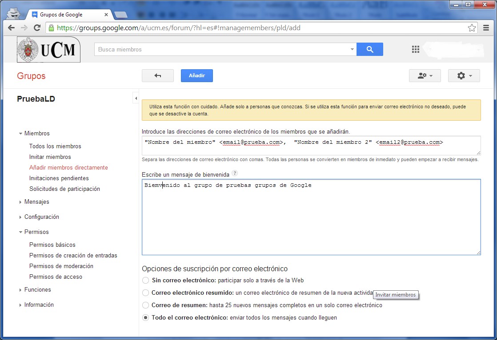Expand the Mensajes section

(20, 202)
